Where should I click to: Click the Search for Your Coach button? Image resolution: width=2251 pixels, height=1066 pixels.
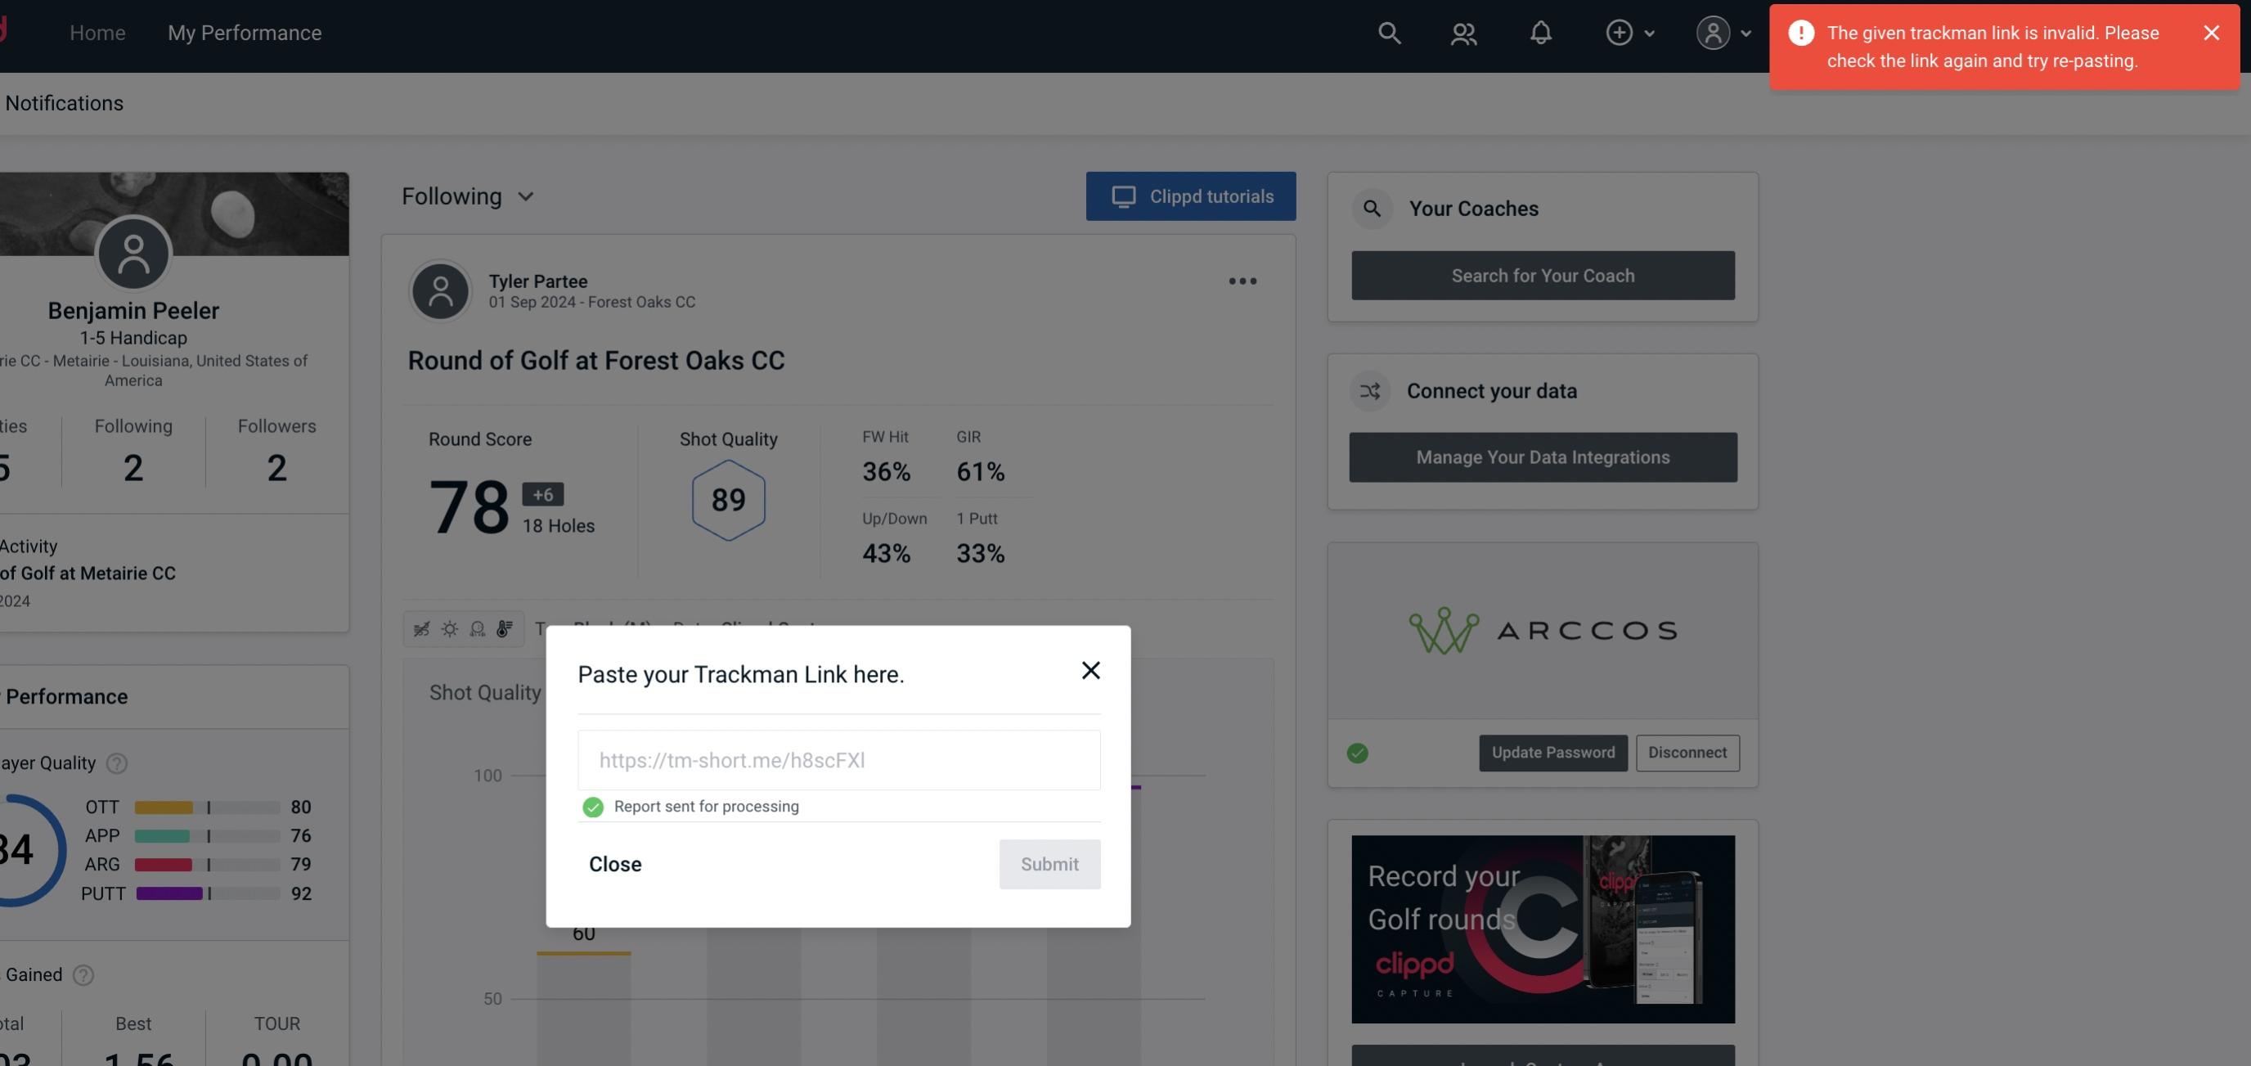[x=1543, y=276]
